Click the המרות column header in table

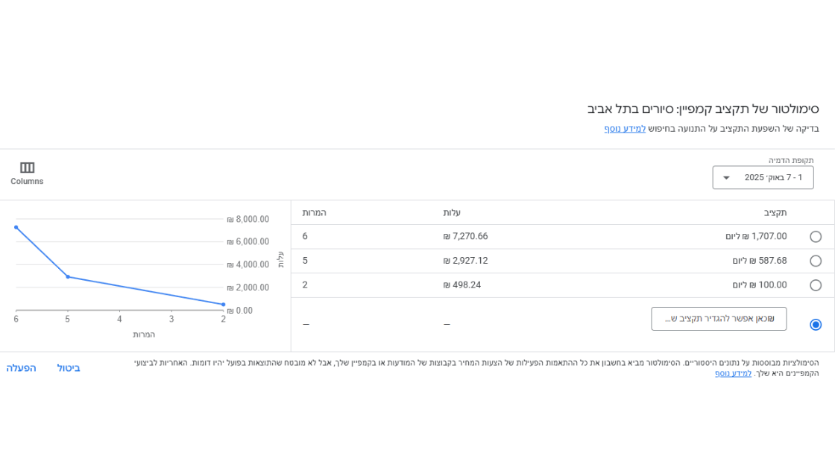(x=314, y=213)
